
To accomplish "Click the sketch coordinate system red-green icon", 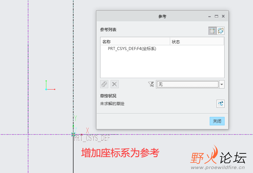I will click(x=50, y=85).
